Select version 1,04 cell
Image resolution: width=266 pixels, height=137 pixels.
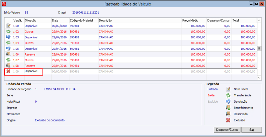point(19,43)
